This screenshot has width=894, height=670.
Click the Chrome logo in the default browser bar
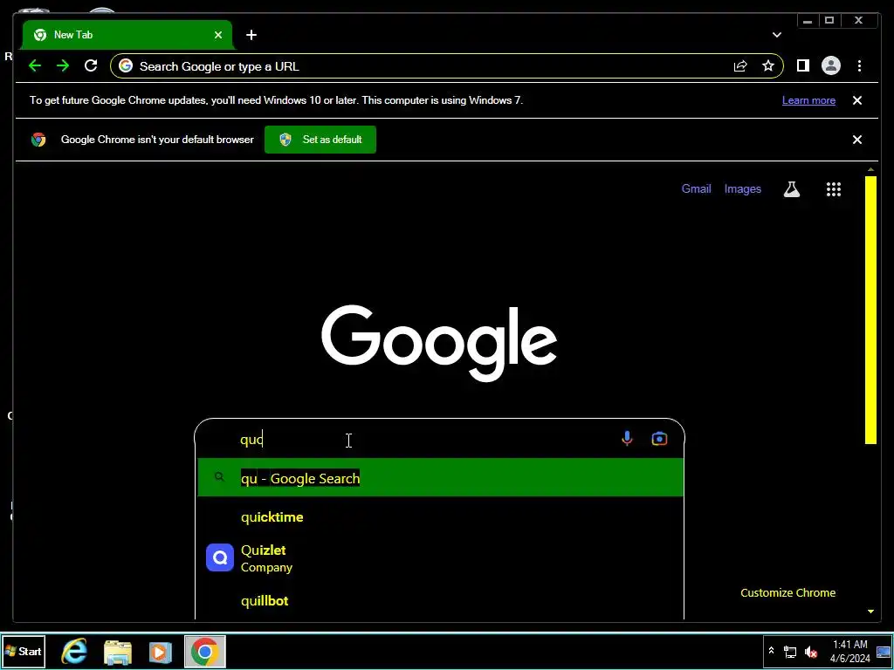tap(38, 140)
